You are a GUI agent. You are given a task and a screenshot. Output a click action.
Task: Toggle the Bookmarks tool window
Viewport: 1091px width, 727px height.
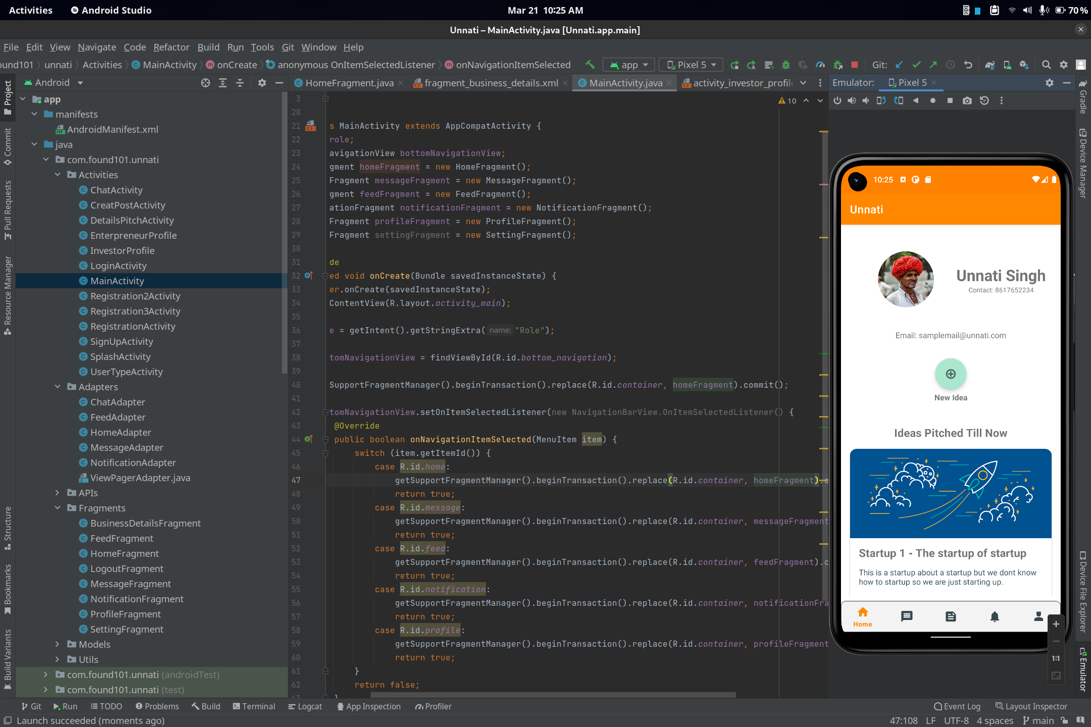[8, 589]
